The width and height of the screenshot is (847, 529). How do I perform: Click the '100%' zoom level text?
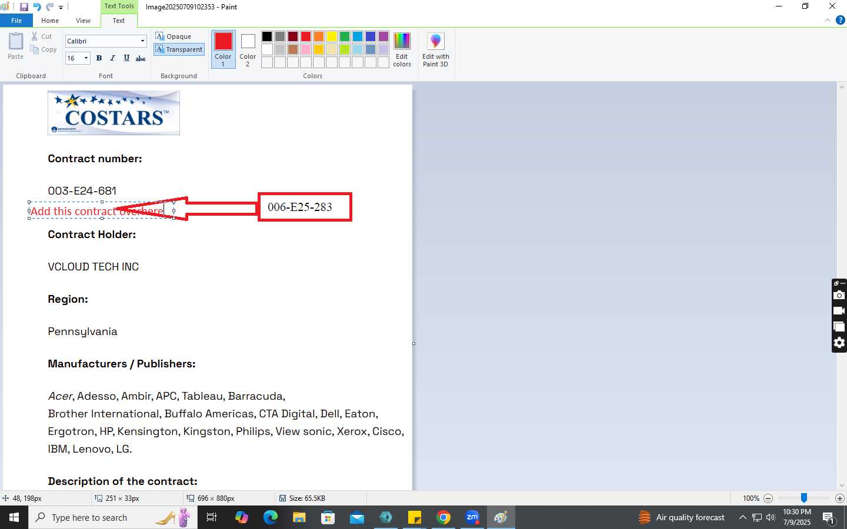pos(751,498)
